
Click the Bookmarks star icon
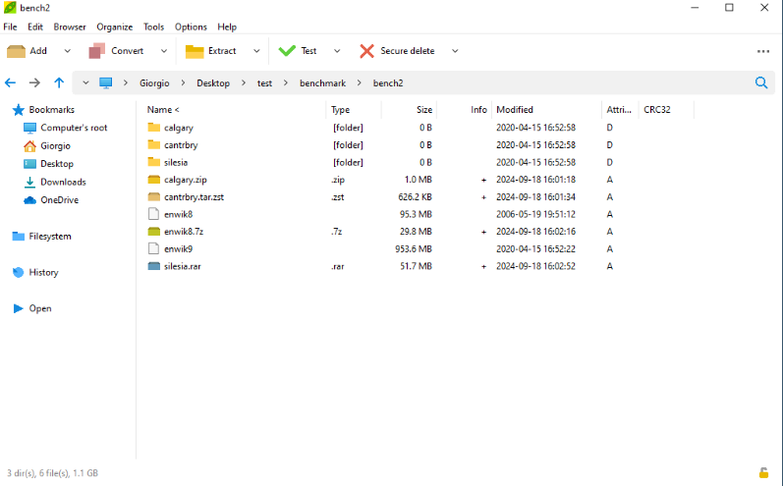click(19, 110)
